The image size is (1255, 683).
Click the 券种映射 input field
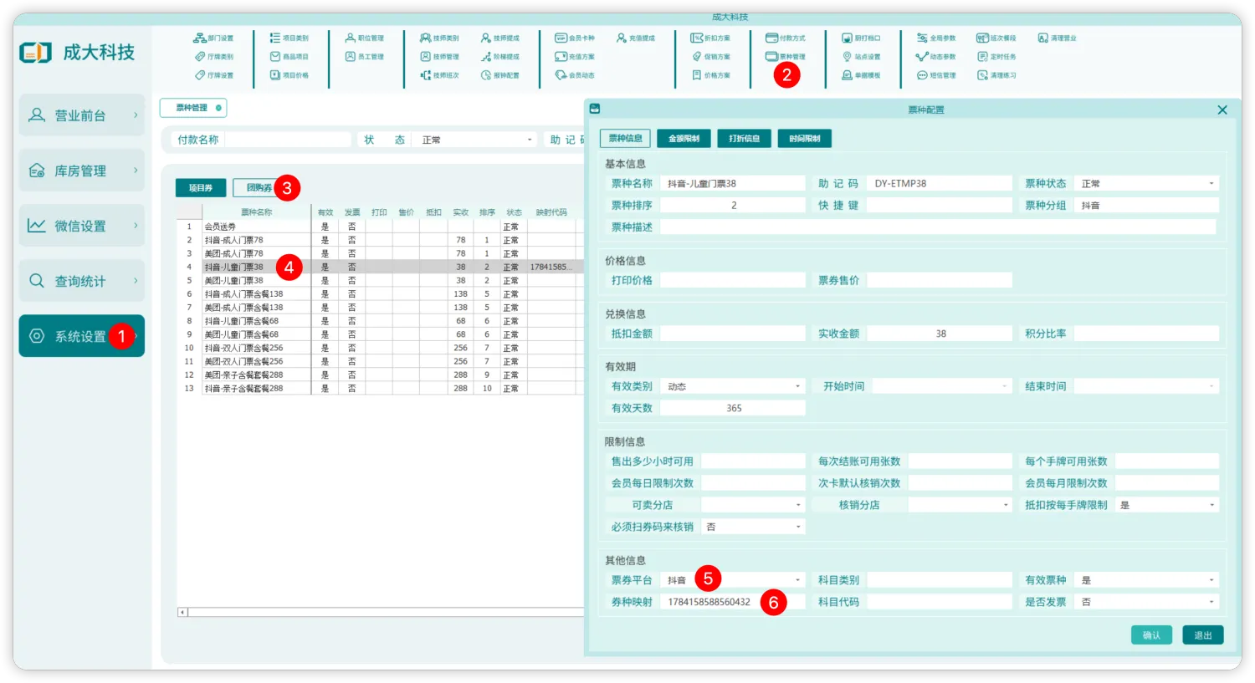coord(733,602)
